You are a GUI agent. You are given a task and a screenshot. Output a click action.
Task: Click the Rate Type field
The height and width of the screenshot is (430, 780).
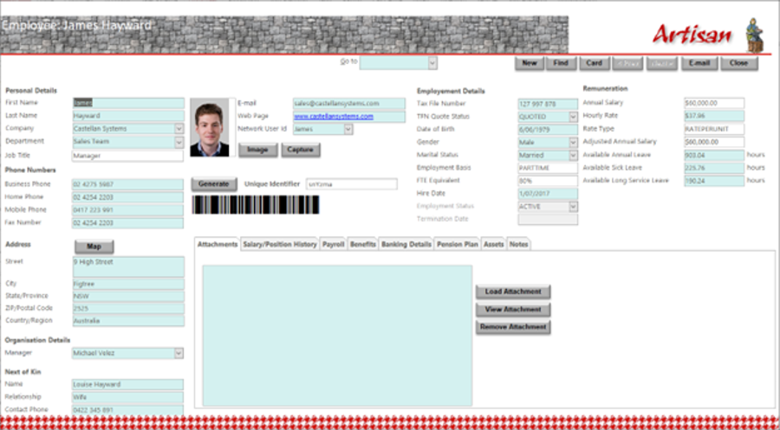714,129
